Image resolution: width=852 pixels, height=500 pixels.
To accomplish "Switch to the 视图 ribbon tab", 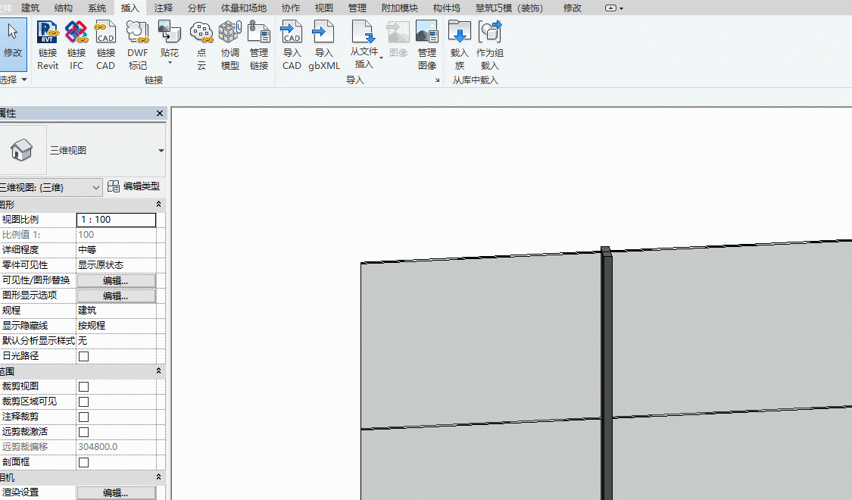I will [x=324, y=8].
